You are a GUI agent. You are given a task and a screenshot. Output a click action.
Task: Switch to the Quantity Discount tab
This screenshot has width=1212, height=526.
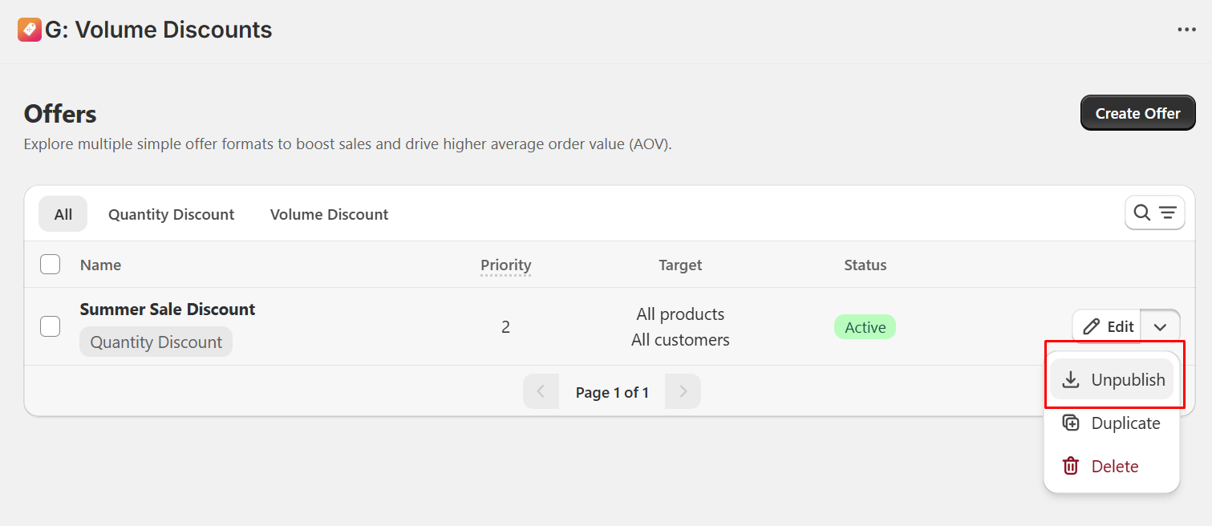click(x=171, y=214)
